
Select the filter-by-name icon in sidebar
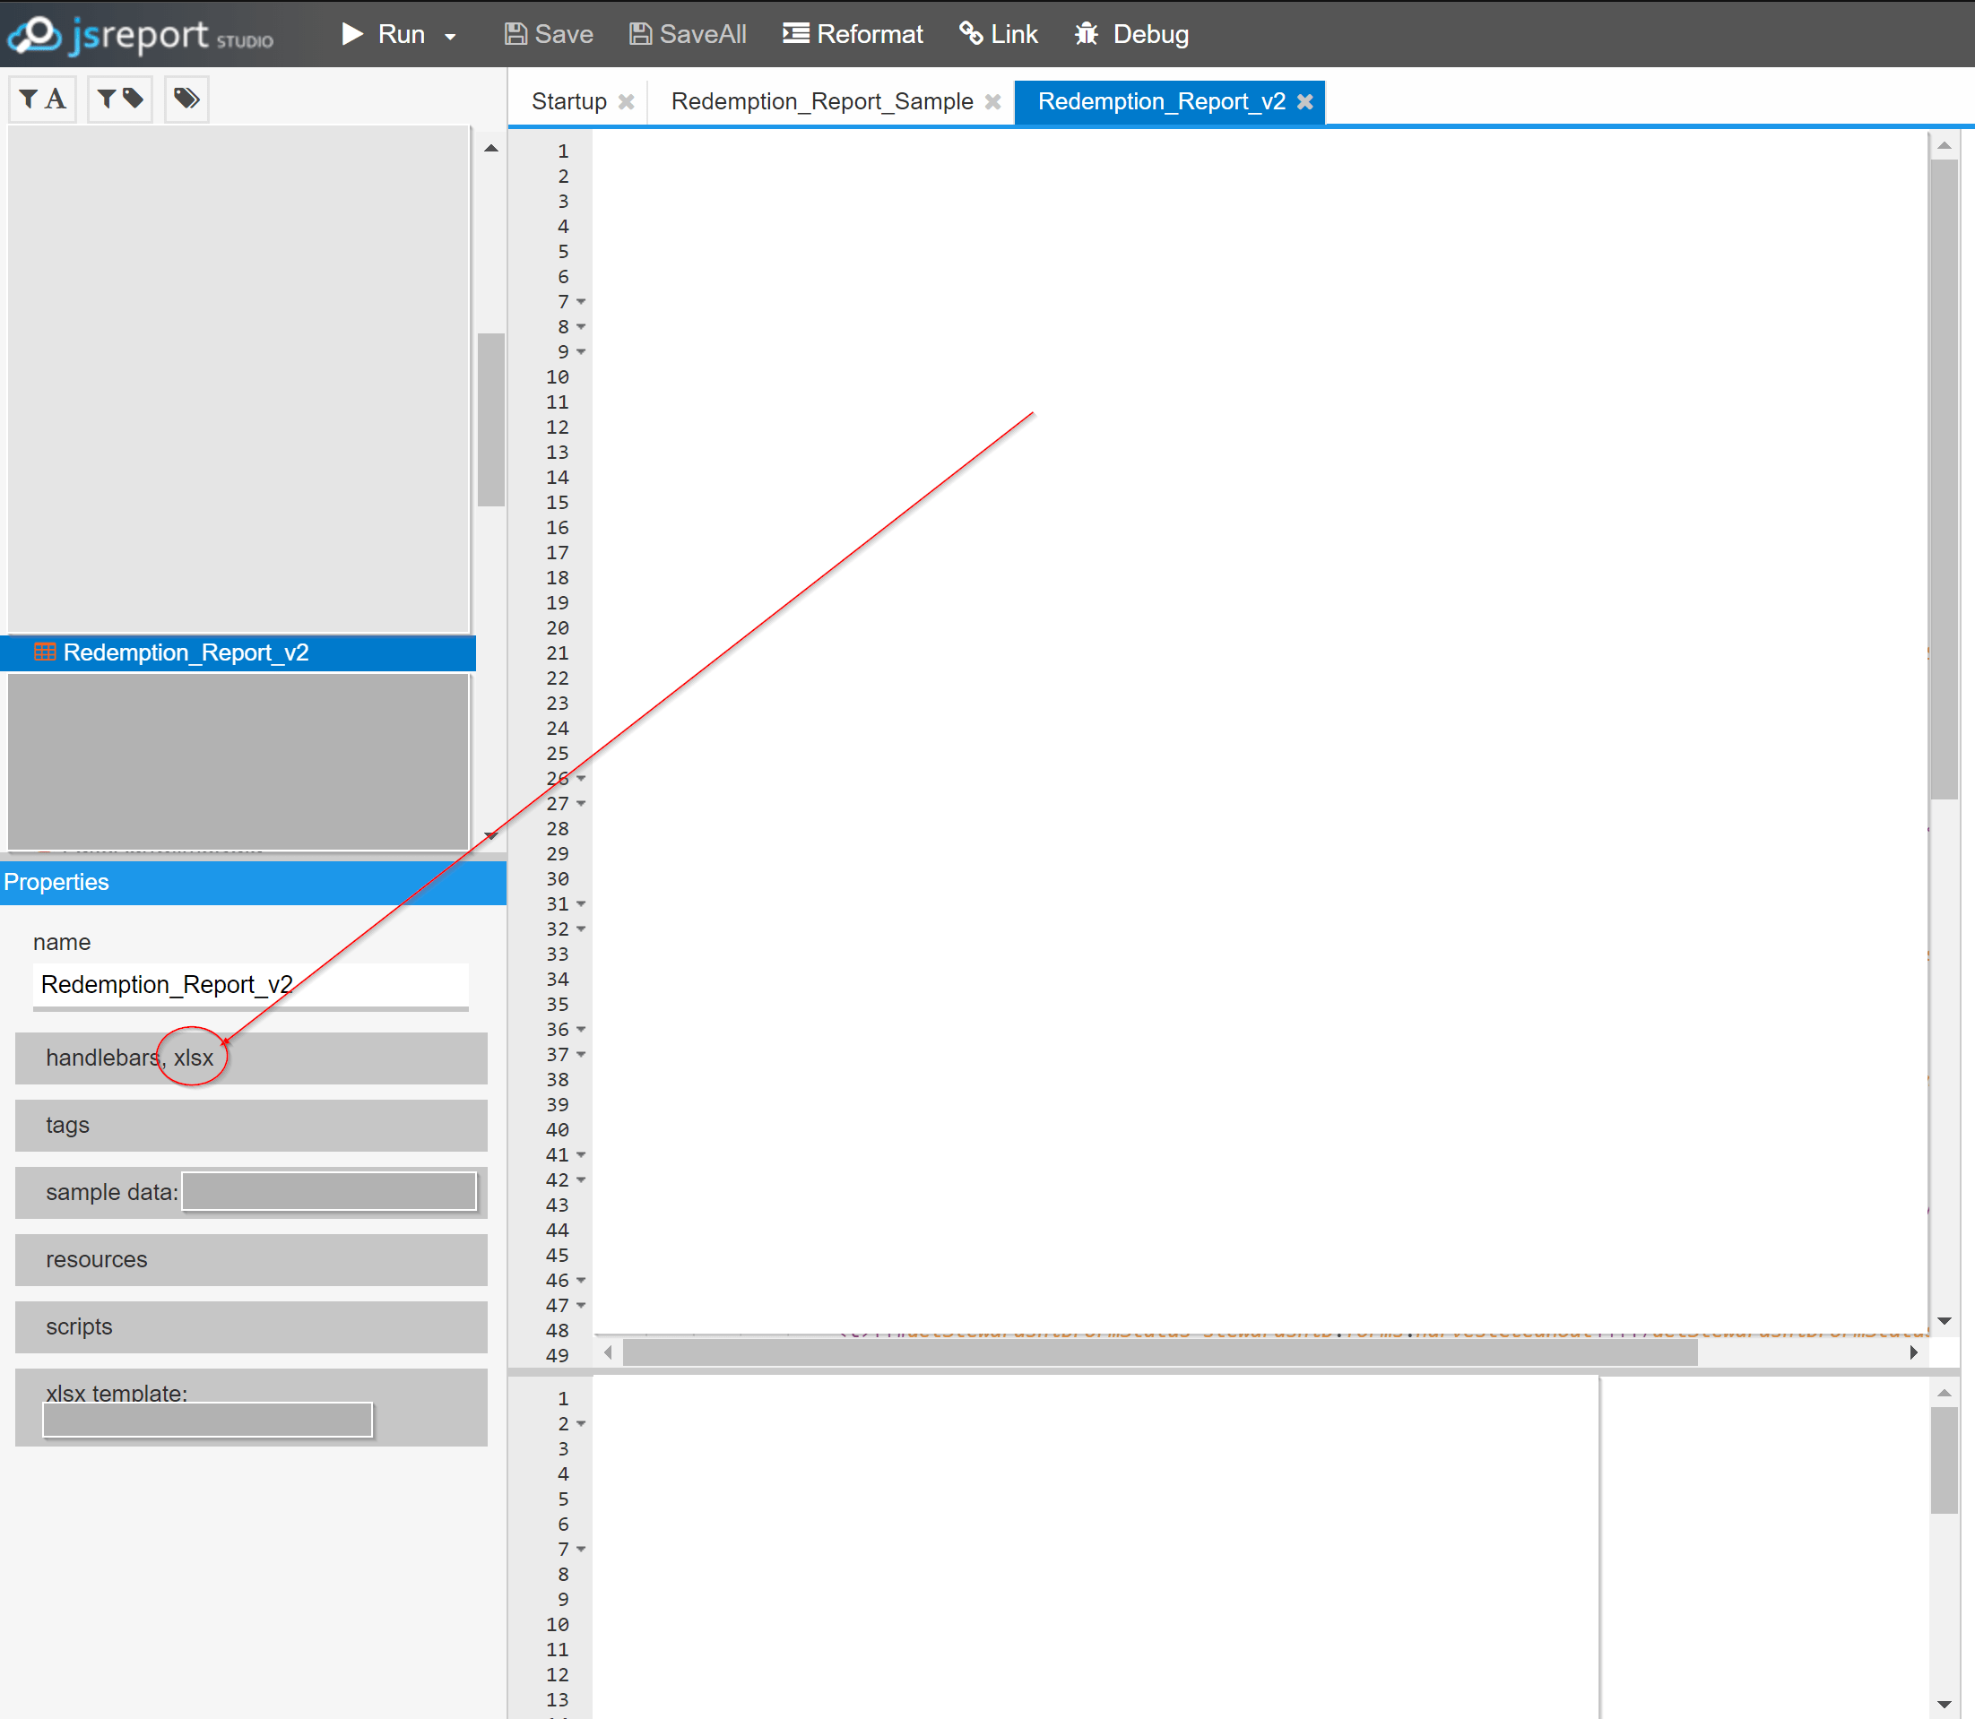coord(42,99)
